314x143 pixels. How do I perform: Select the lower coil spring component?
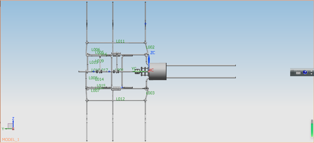click(x=116, y=88)
